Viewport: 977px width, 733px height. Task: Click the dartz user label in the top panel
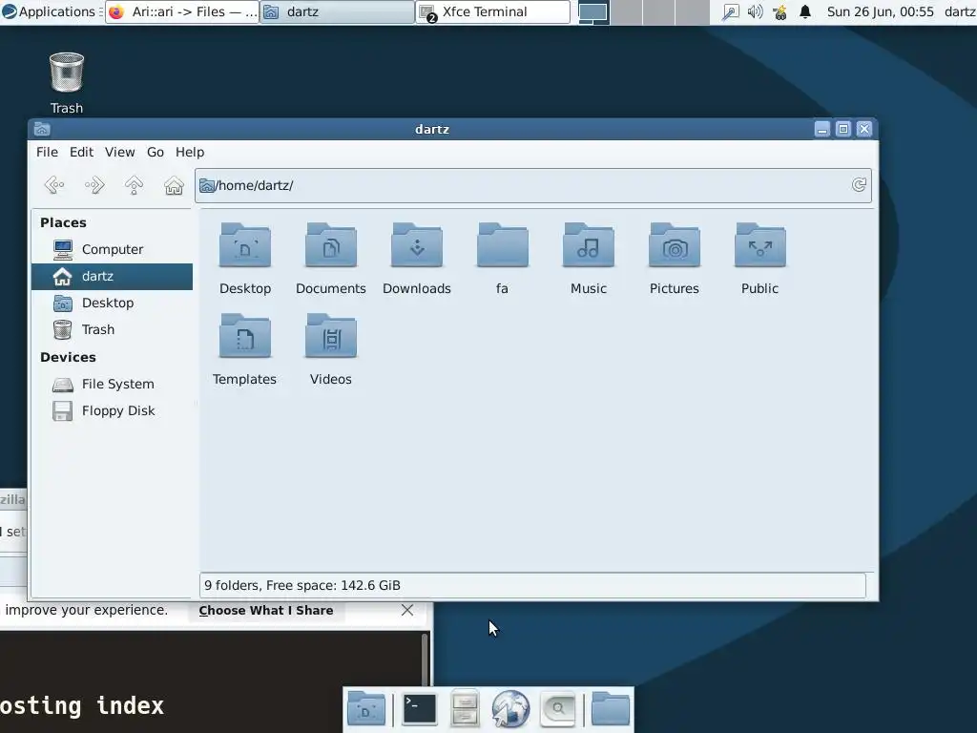pos(960,11)
